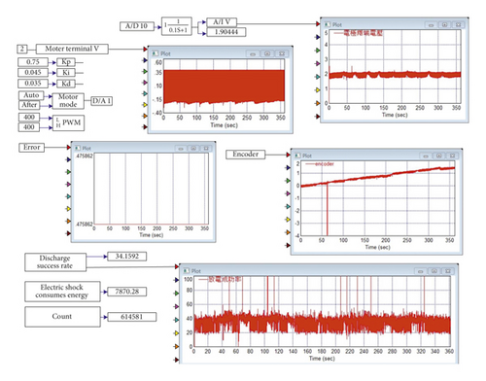Select the Electric shock consumes energy block
Screen dimensions: 486x381
[x=62, y=292]
